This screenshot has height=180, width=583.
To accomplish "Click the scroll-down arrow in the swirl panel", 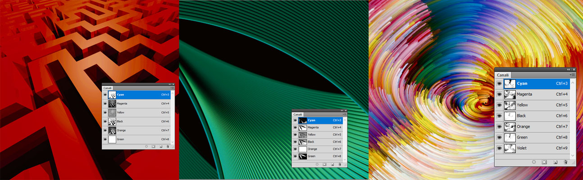I will pyautogui.click(x=573, y=155).
